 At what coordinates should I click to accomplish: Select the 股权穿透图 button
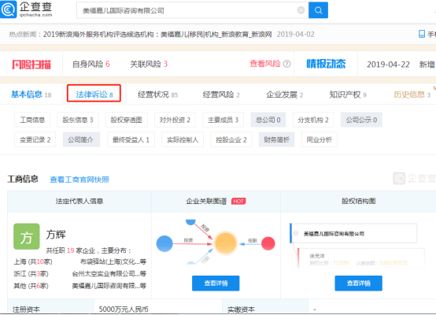[x=127, y=120]
